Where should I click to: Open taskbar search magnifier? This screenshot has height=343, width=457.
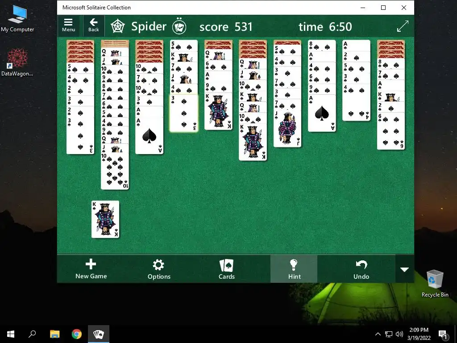pos(32,334)
